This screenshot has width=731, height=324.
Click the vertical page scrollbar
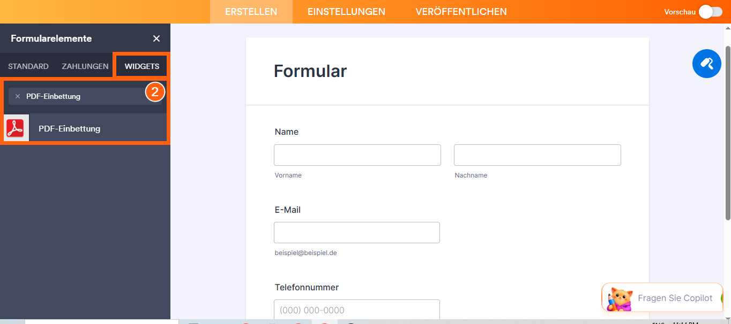(728, 133)
